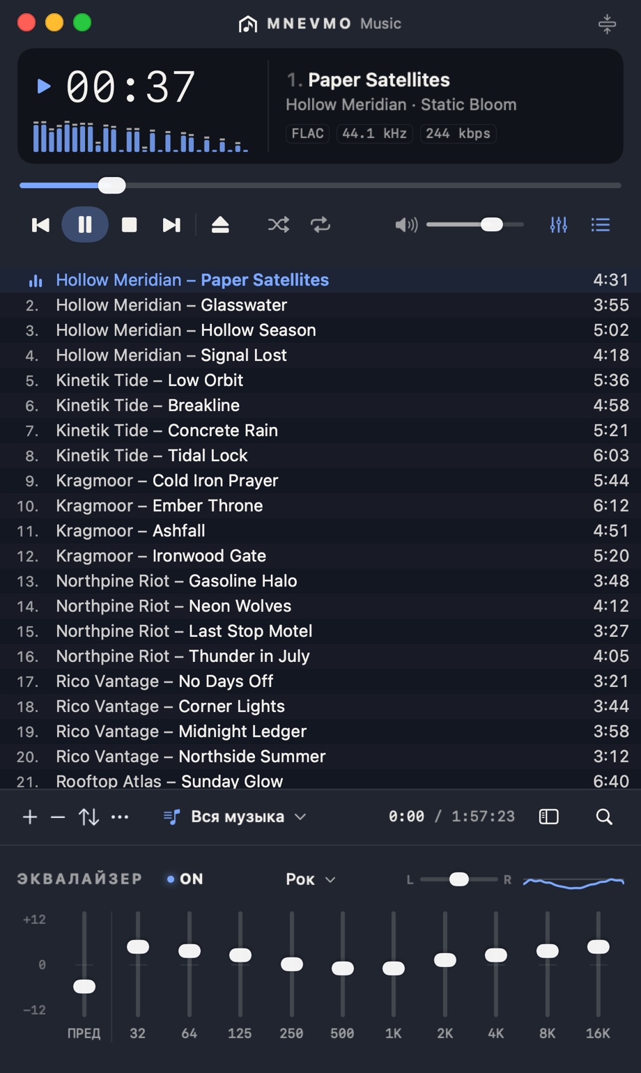Toggle the equalizer panel icon
The width and height of the screenshot is (641, 1073).
coord(559,225)
